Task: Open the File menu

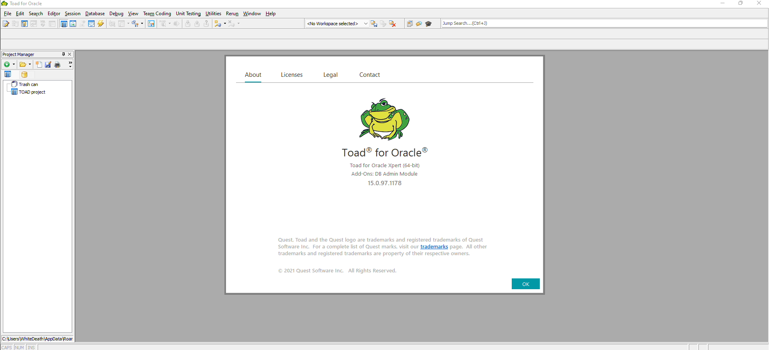Action: pos(8,14)
